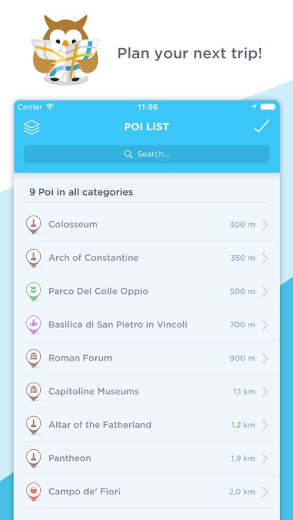Click the green park pin for Parco Del Colle Oppio
Viewport: 293px width, 520px height.
[x=33, y=291]
